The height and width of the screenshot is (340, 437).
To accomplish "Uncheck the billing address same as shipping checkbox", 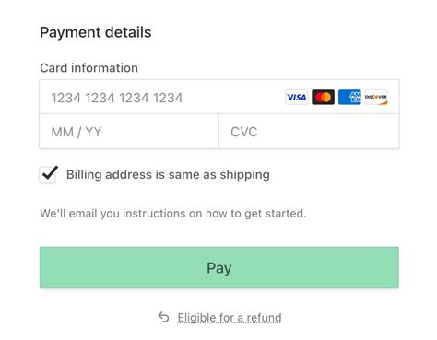I will (x=48, y=175).
